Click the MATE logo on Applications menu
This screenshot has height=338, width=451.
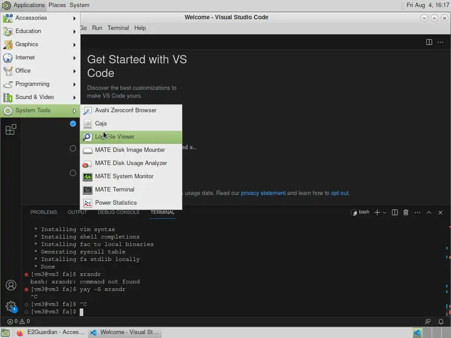6,5
